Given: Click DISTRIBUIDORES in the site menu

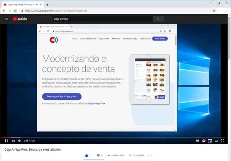Looking at the screenshot, I should [130, 39].
